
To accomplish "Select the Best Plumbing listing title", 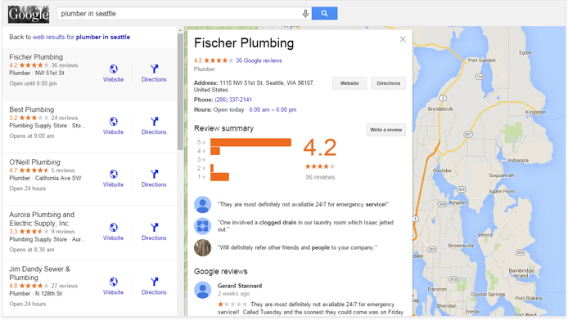I will click(32, 109).
